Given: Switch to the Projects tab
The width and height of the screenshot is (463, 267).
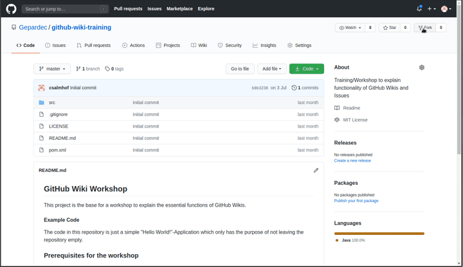Looking at the screenshot, I should (168, 46).
